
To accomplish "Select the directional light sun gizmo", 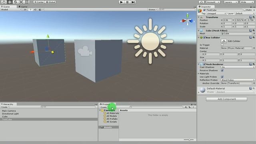I will (150, 41).
